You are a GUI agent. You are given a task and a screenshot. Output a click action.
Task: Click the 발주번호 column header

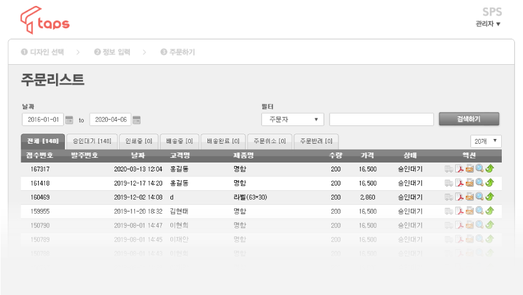[84, 155]
